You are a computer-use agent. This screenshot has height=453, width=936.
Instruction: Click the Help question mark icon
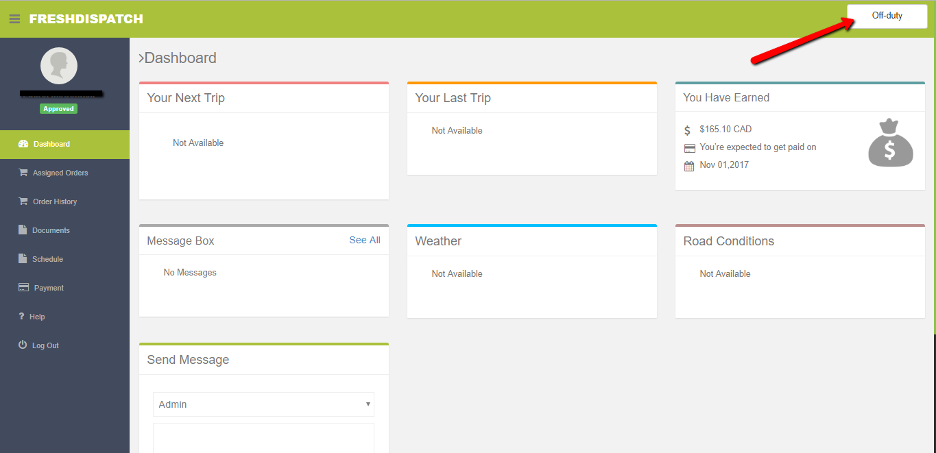click(x=21, y=316)
